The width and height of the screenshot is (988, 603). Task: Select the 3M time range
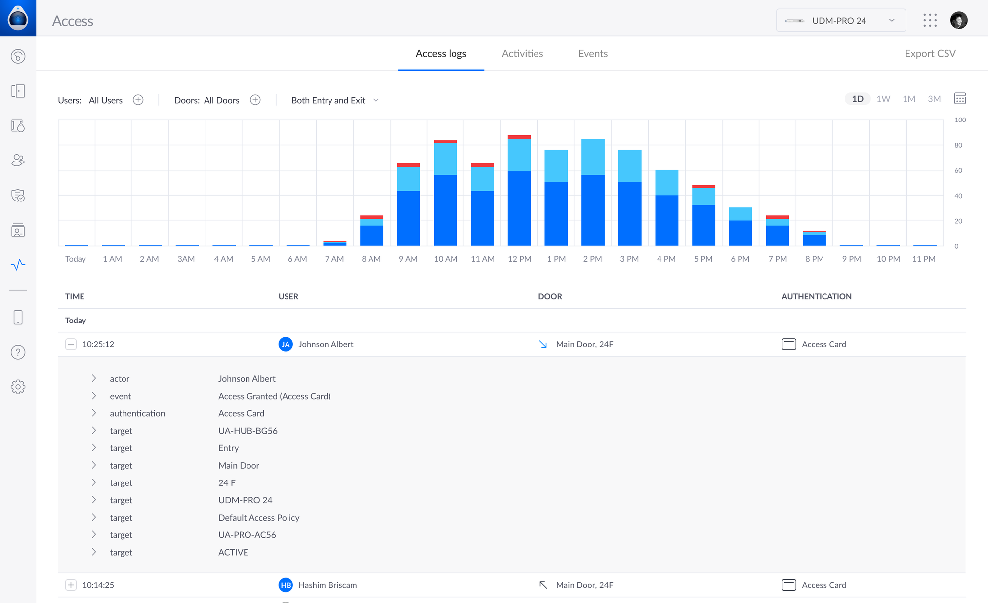[934, 99]
